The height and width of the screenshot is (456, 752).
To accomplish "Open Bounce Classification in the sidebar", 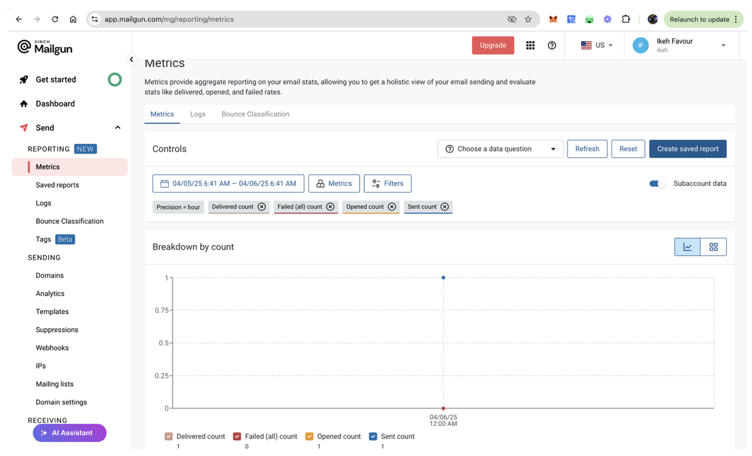I will (x=70, y=222).
